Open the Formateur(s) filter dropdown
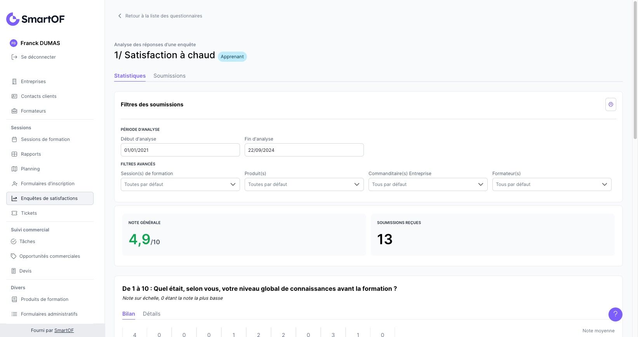The image size is (638, 337). tap(552, 184)
